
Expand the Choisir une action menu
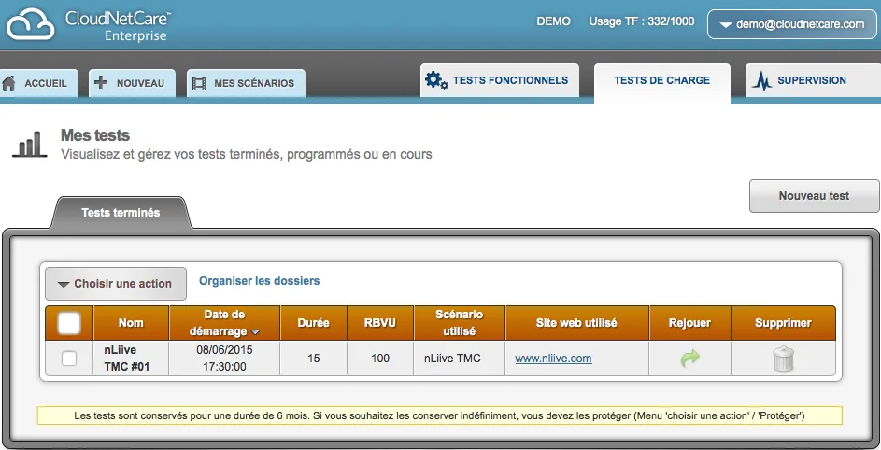coord(116,284)
